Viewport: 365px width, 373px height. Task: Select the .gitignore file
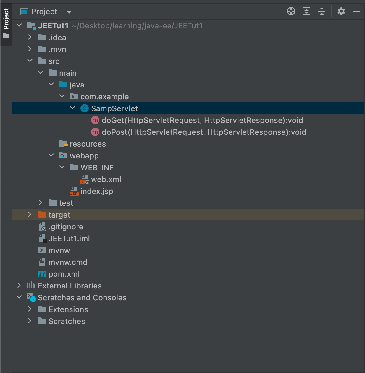(66, 226)
